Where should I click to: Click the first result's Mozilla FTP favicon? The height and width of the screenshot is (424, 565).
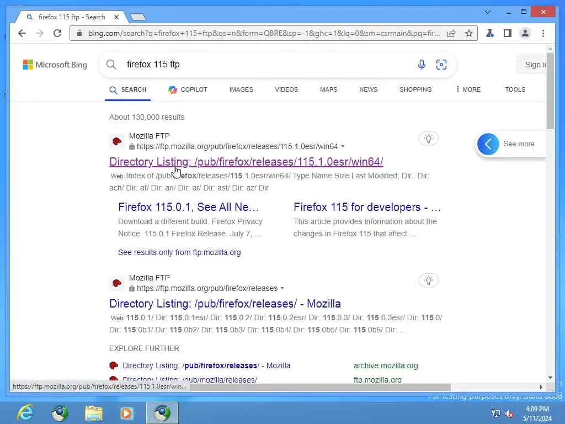[x=117, y=141]
